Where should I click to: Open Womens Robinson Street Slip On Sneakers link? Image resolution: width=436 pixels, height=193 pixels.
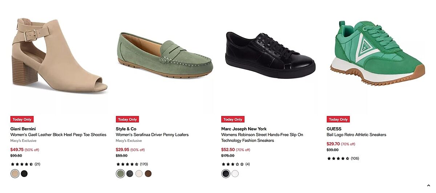(x=262, y=137)
